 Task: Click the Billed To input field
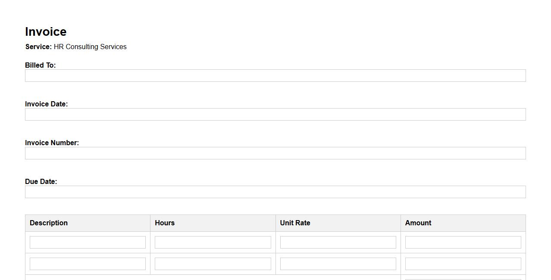pyautogui.click(x=275, y=76)
